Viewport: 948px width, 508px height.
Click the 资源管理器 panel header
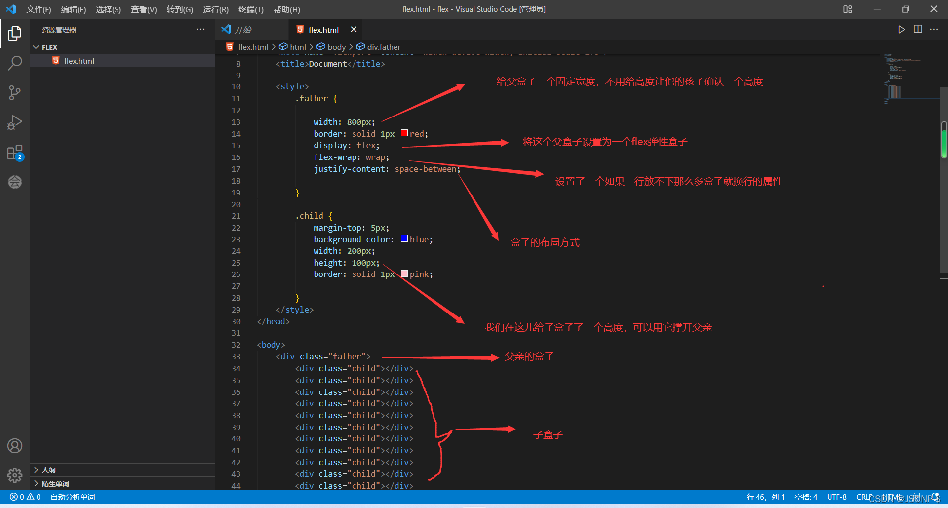(x=59, y=30)
